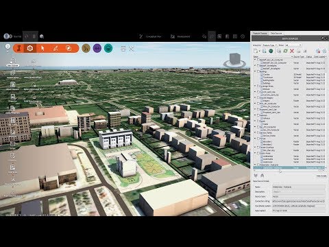Switch to the Feature Themes tab
Screen dimensions: 329x247
(260, 34)
